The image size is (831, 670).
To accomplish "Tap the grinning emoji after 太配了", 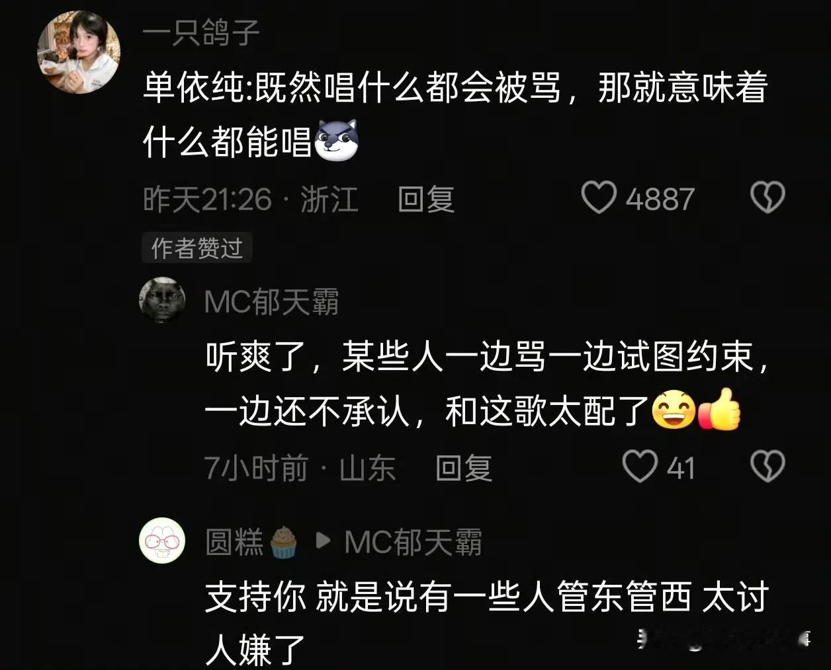I will 674,410.
